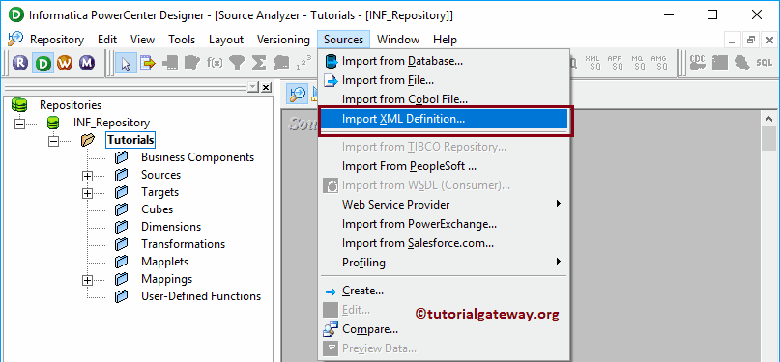Select the Dimensions tree item

click(171, 227)
